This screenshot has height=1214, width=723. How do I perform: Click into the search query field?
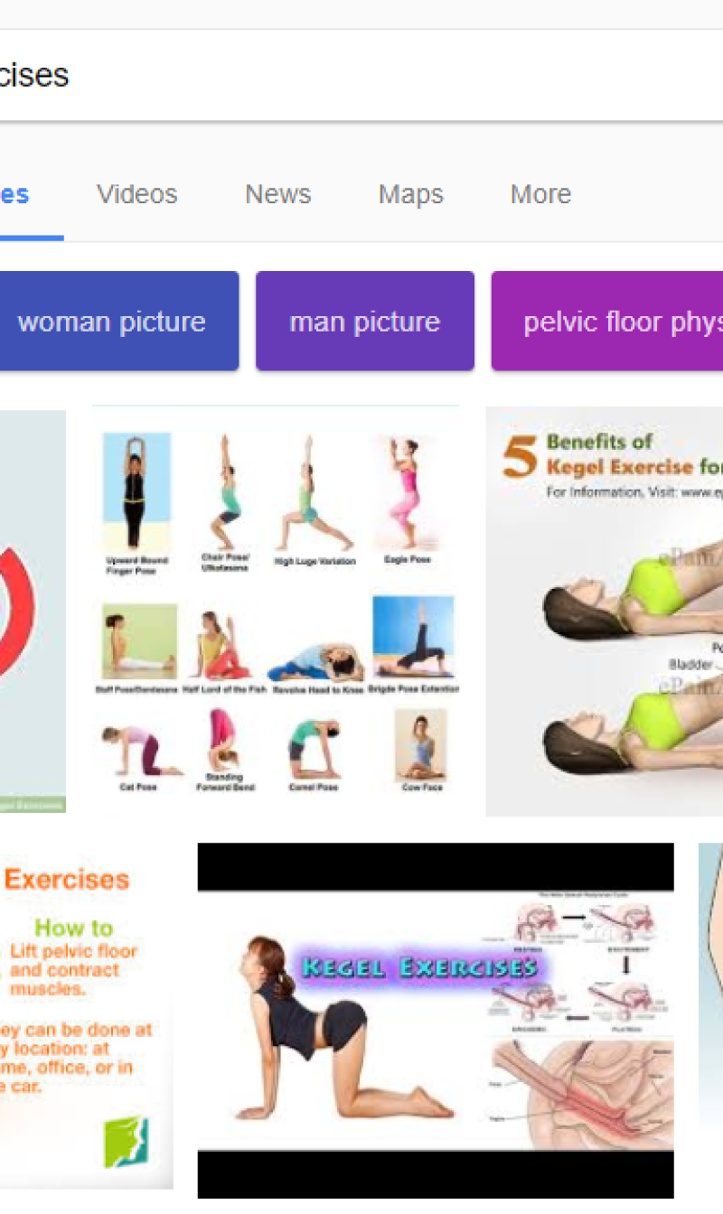point(361,75)
